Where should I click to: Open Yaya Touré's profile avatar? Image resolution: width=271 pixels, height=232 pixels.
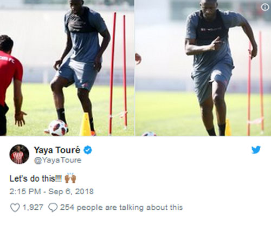coord(19,154)
